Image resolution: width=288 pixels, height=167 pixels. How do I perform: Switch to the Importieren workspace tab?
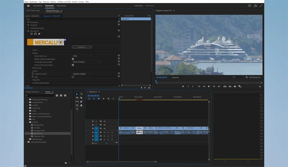(38, 6)
